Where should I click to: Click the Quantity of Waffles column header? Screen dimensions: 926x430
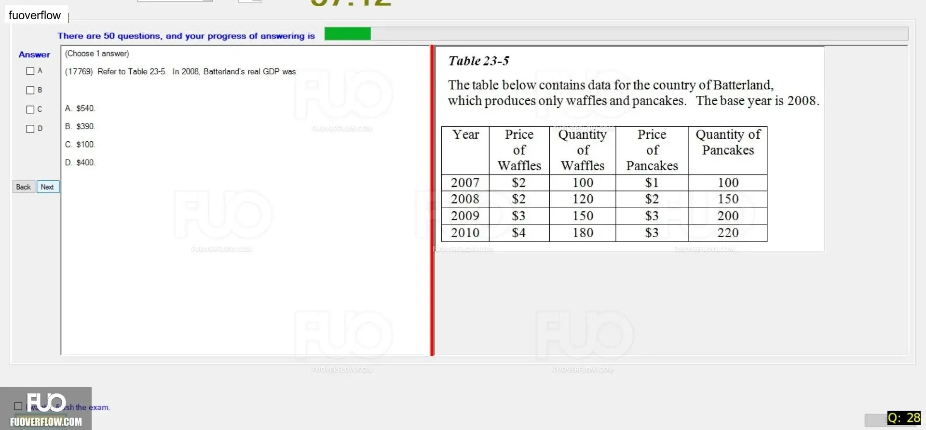point(583,150)
